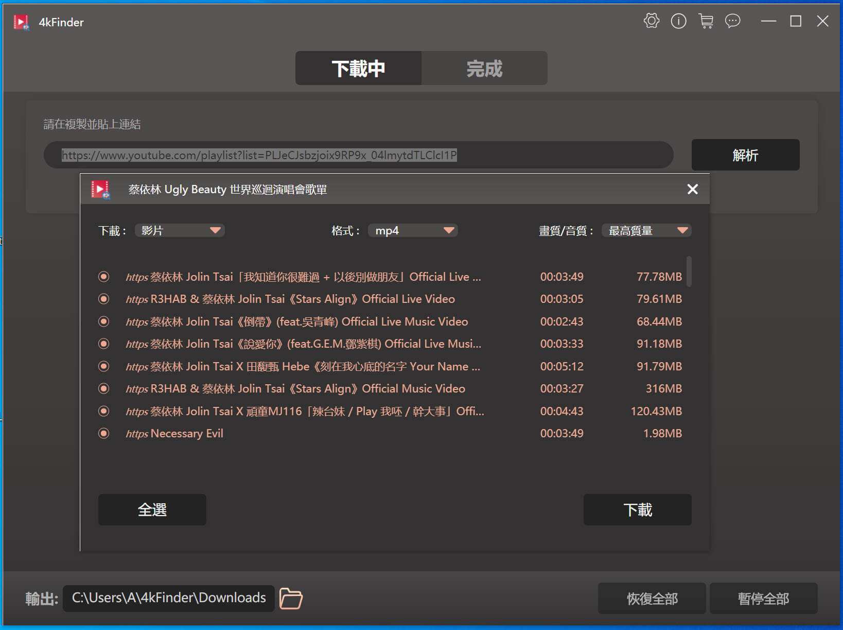This screenshot has height=630, width=843.
Task: Open the 下載 type dropdown showing 影片
Action: pos(180,230)
